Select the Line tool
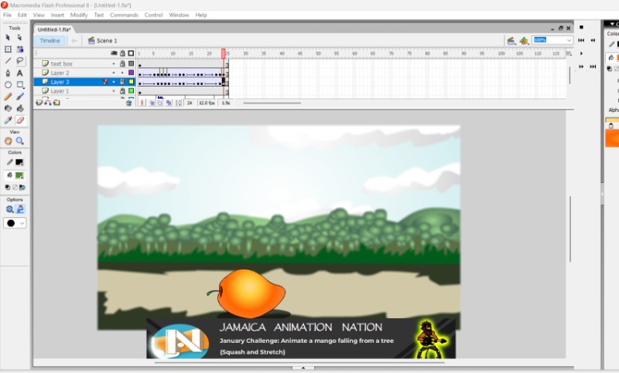Screen dimensions: 619x373 click(x=9, y=60)
